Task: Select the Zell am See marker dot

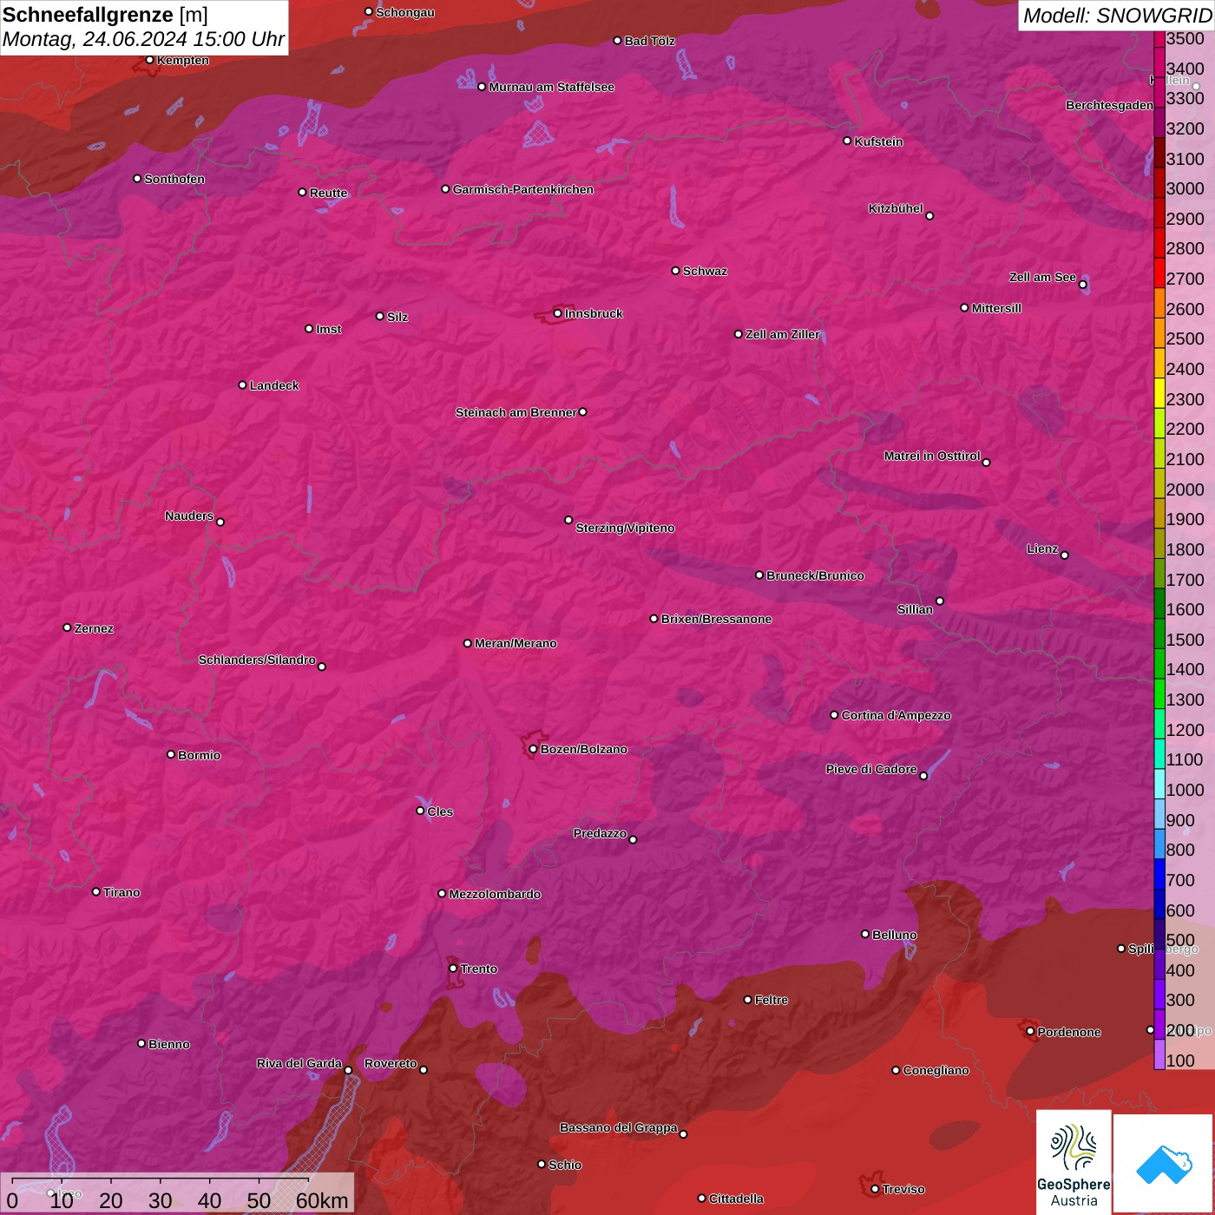Action: [1083, 285]
